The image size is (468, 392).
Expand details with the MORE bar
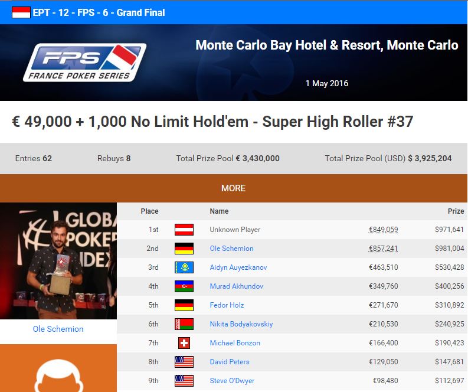234,188
